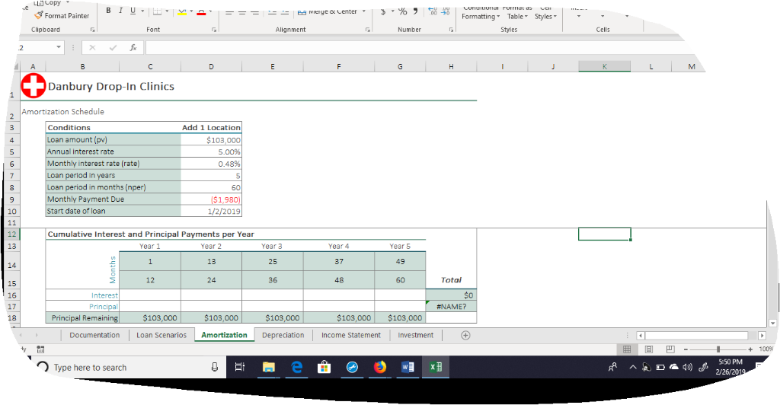The height and width of the screenshot is (405, 780).
Task: Open the Fill Color dropdown arrow
Action: click(x=191, y=11)
